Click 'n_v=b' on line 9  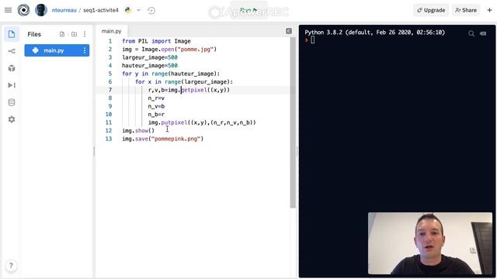pos(156,106)
